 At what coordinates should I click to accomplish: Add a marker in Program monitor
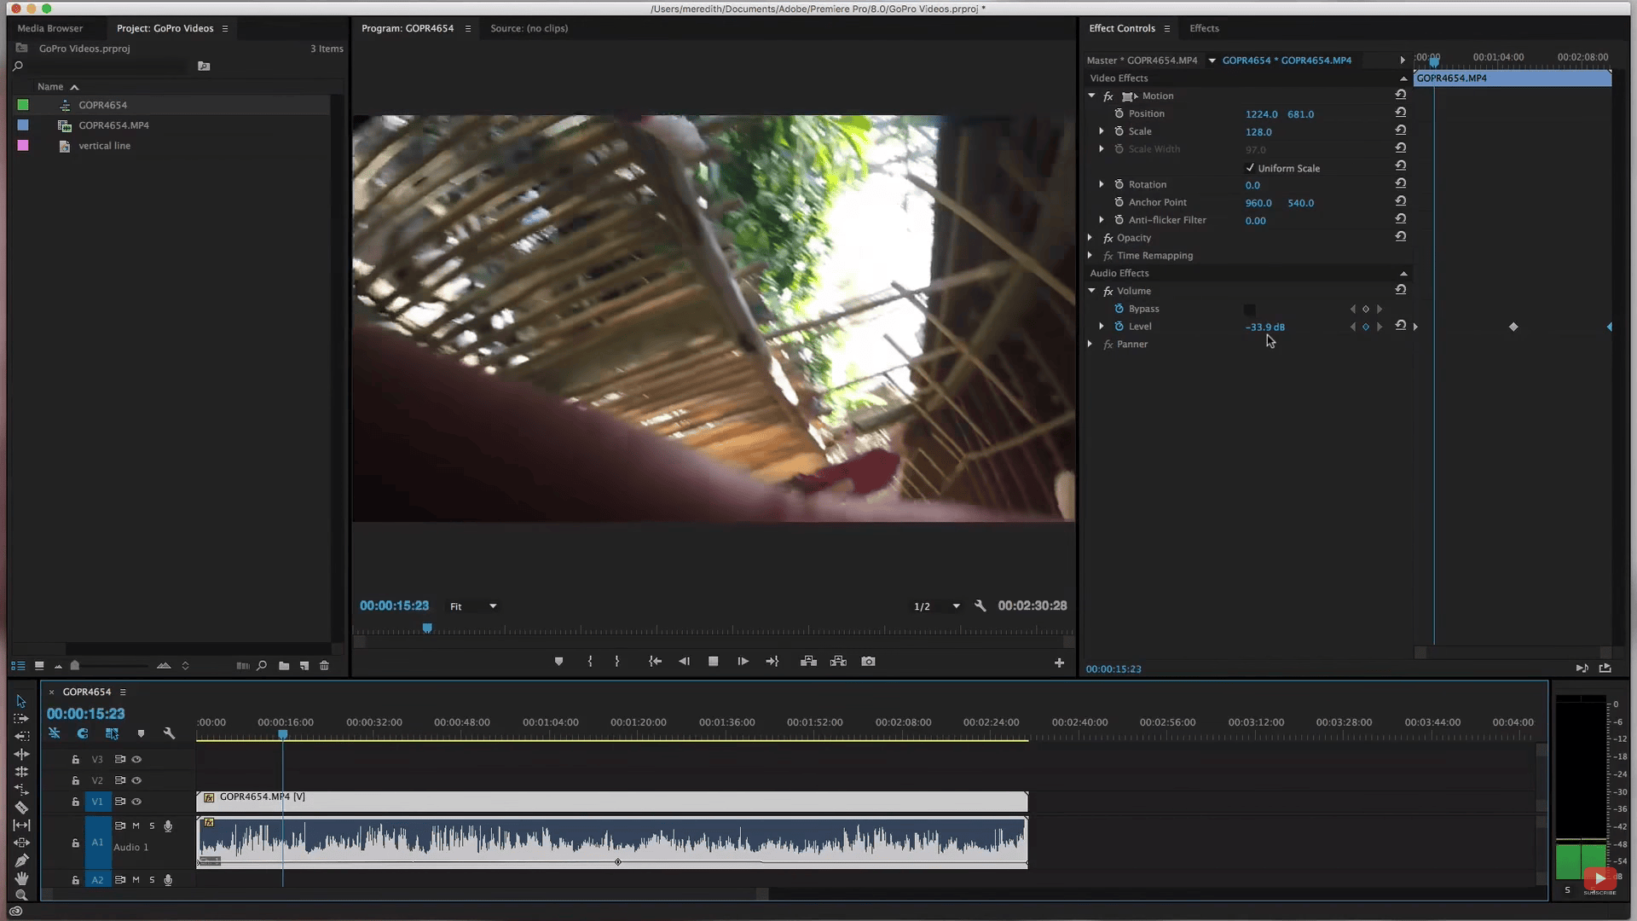[558, 662]
